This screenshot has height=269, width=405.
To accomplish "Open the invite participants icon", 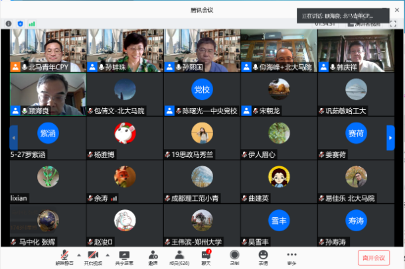I will pos(153,256).
